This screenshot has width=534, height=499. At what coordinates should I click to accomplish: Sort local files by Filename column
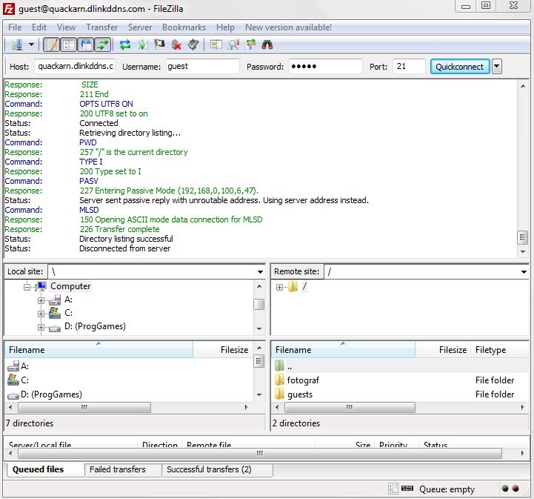click(x=99, y=349)
